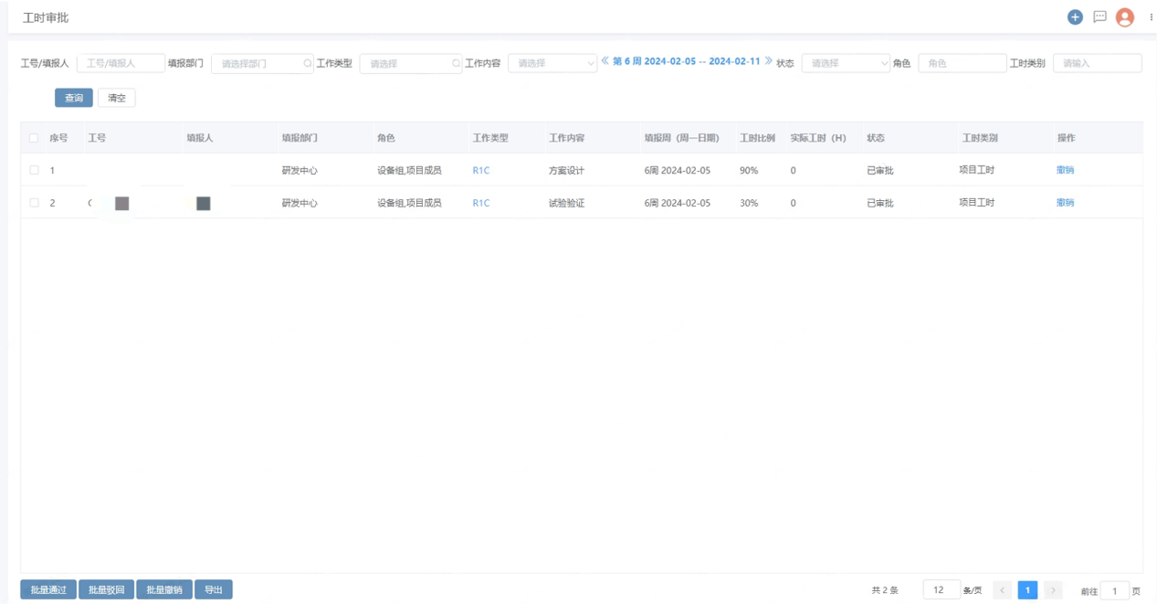This screenshot has width=1157, height=604.
Task: Select page 1 in pagination
Action: pyautogui.click(x=1027, y=590)
